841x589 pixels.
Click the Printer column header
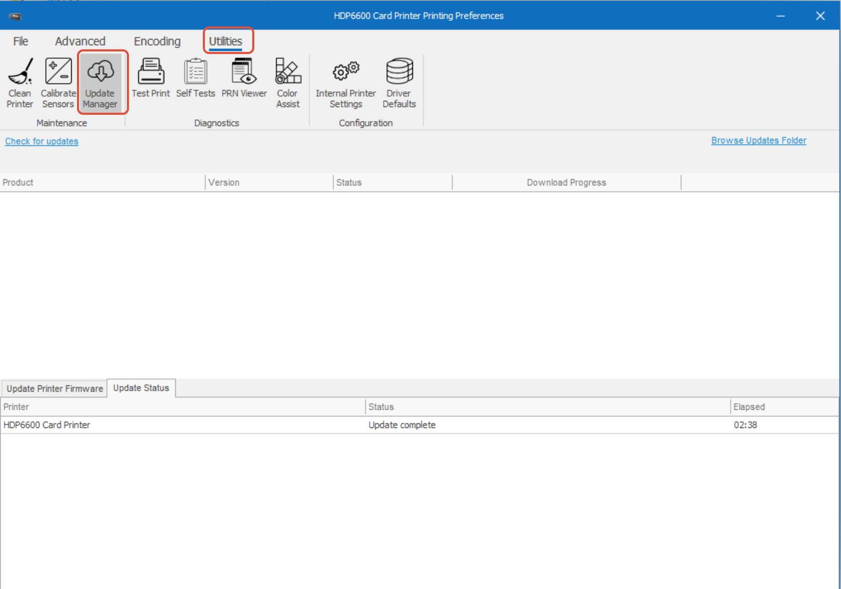183,407
